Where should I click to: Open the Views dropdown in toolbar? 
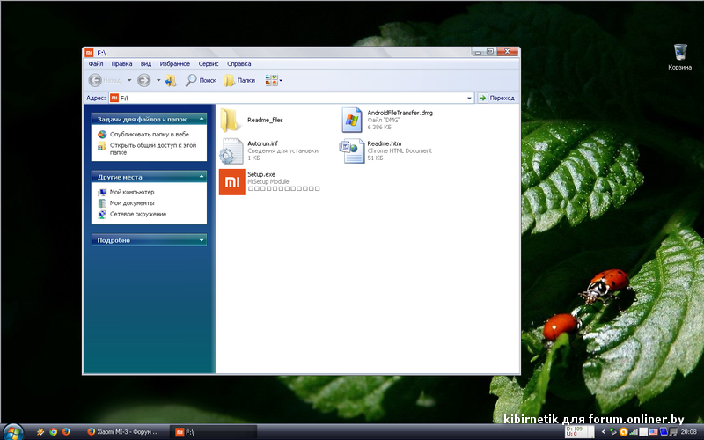coord(273,80)
